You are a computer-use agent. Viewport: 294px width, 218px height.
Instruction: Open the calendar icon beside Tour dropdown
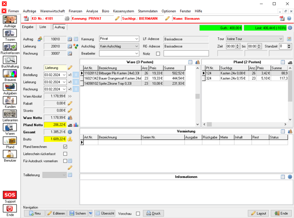[x=289, y=39]
